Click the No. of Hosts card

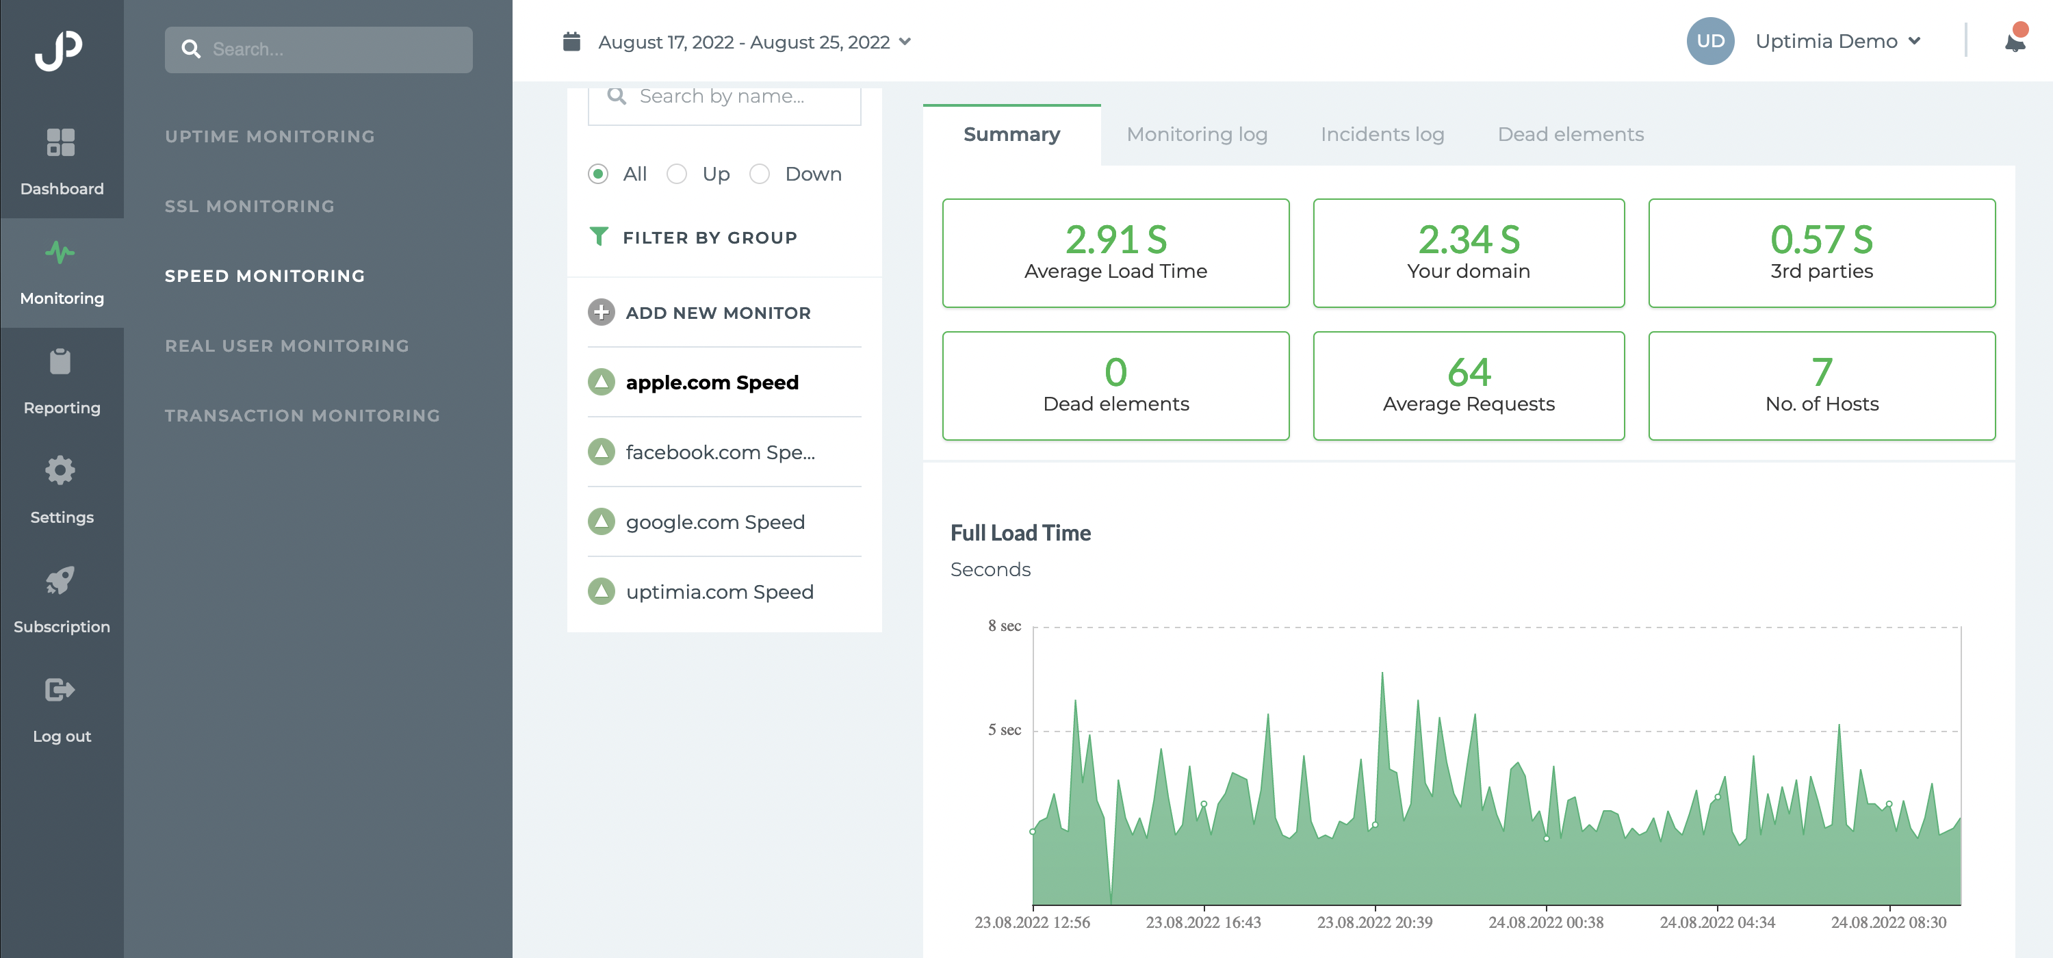(1822, 386)
